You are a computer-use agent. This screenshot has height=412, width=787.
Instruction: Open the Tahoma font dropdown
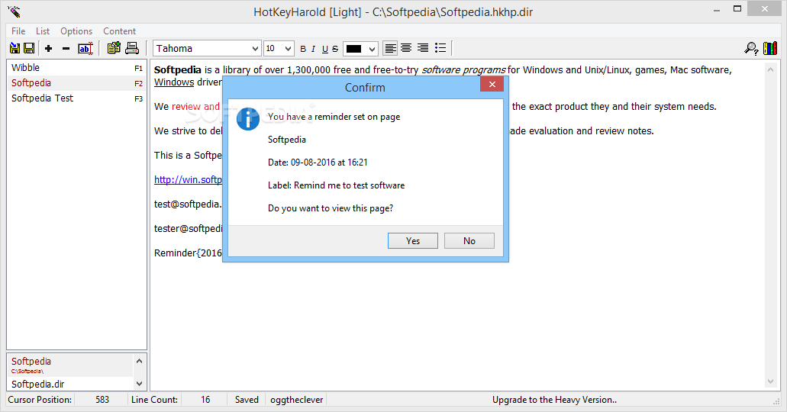tap(255, 49)
